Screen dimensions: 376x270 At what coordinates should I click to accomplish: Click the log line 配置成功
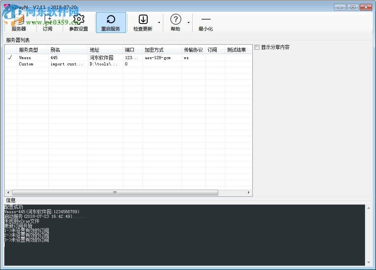click(14, 207)
